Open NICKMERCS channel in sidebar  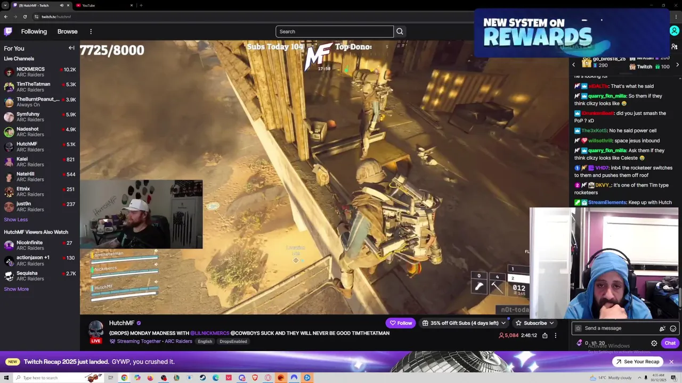click(x=40, y=72)
